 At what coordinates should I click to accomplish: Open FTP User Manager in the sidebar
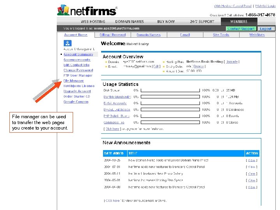78,75
